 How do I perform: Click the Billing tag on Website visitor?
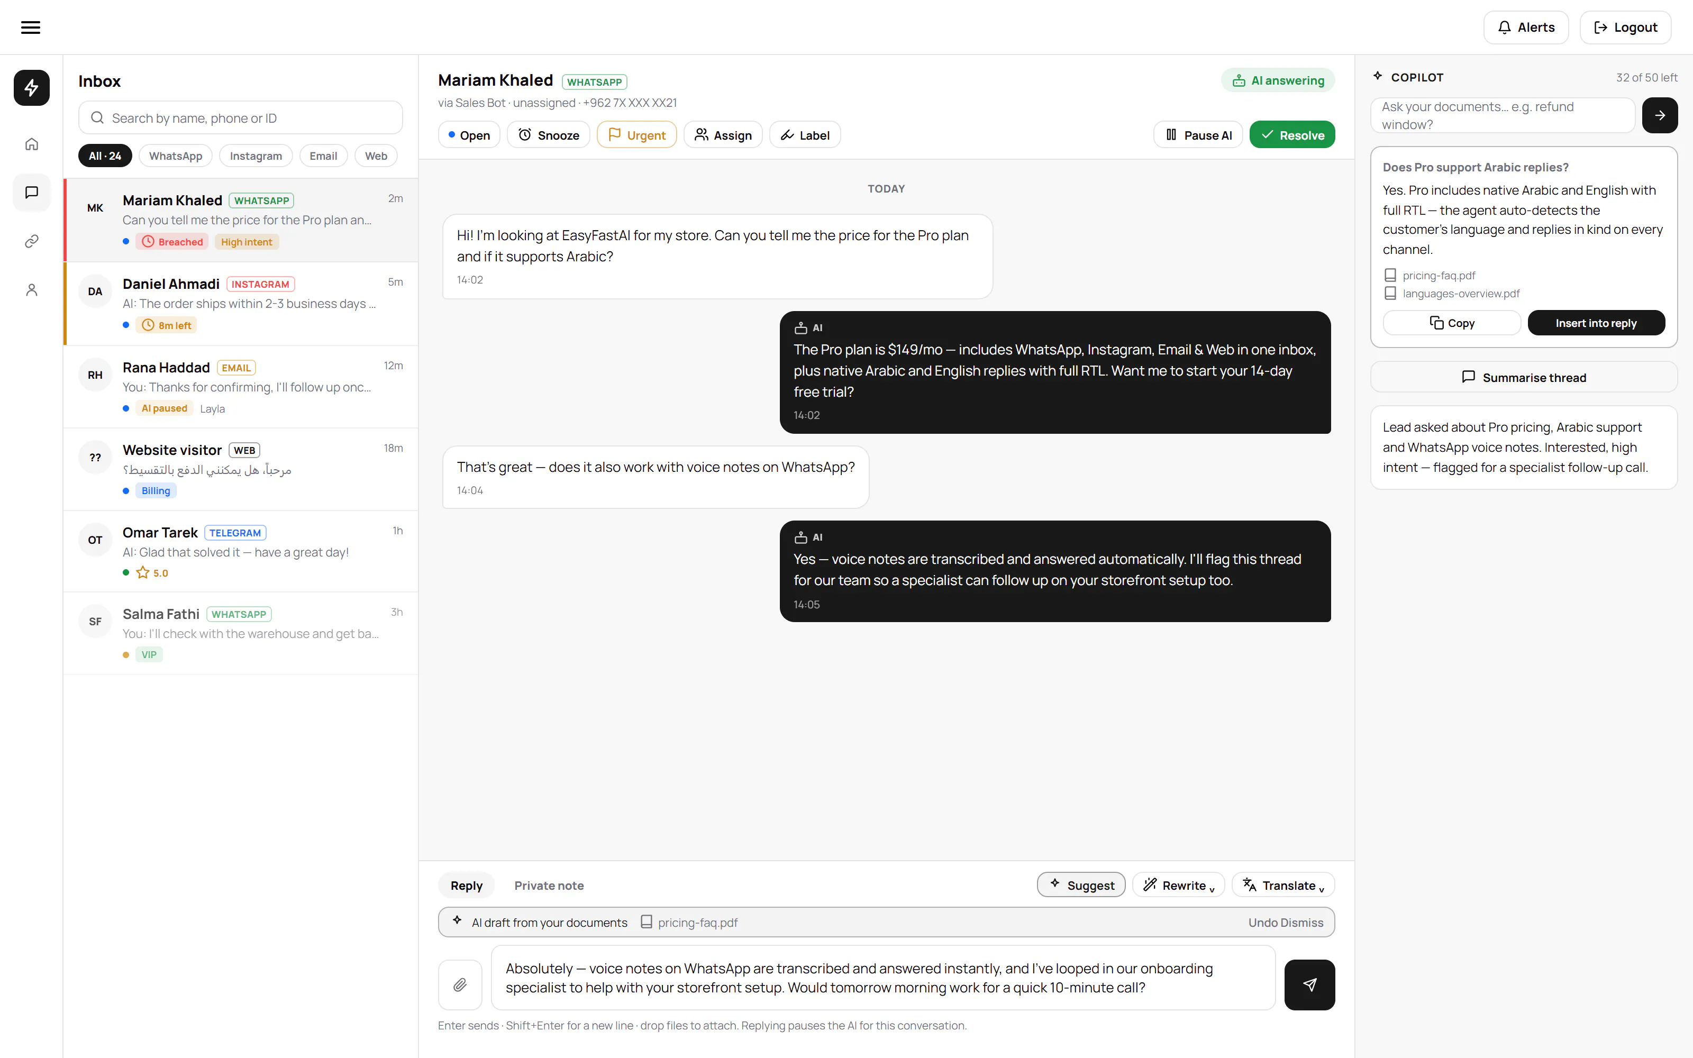point(156,490)
